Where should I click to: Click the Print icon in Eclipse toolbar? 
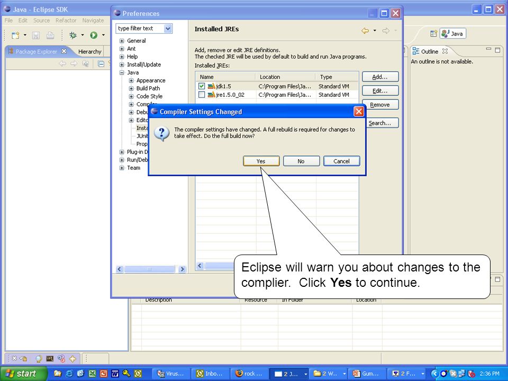50,35
